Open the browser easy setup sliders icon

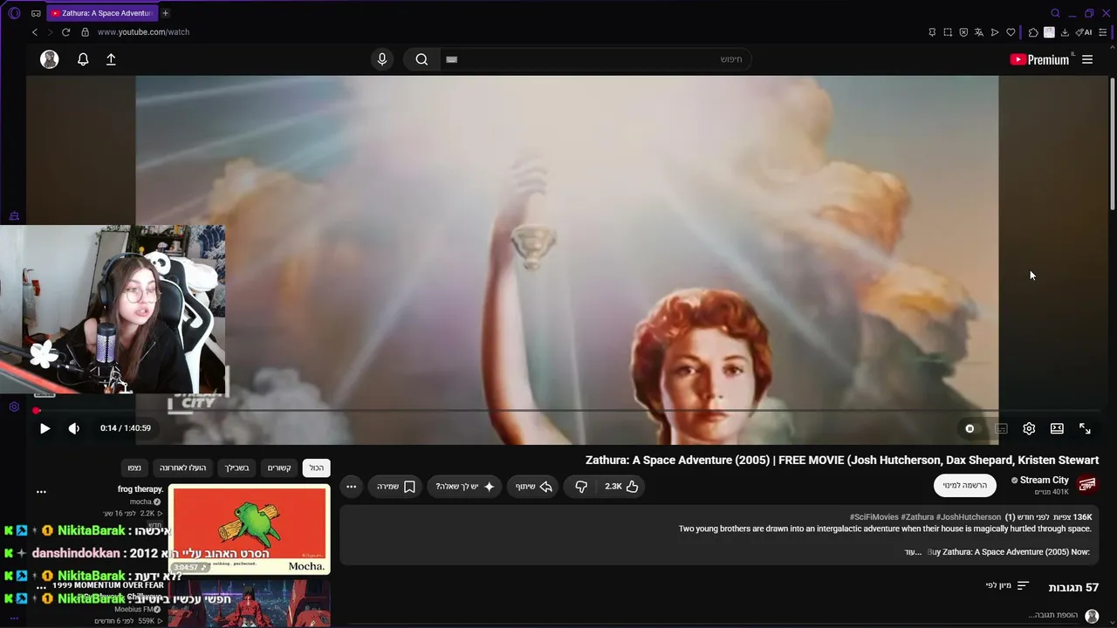1103,32
